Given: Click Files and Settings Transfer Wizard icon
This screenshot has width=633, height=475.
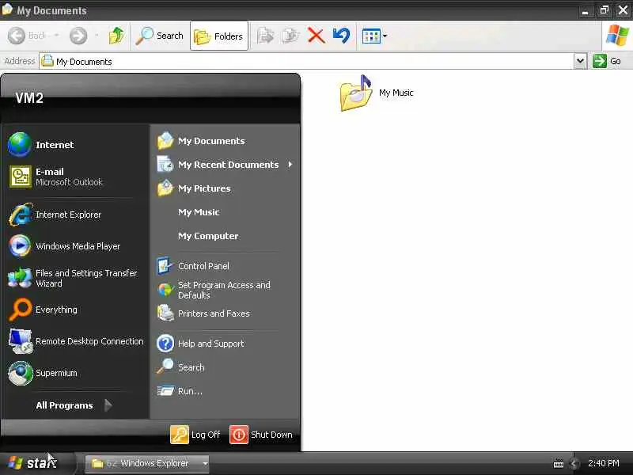Looking at the screenshot, I should click(x=20, y=278).
